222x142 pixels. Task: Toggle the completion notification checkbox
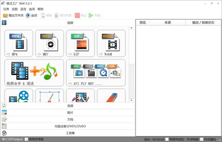point(202,139)
